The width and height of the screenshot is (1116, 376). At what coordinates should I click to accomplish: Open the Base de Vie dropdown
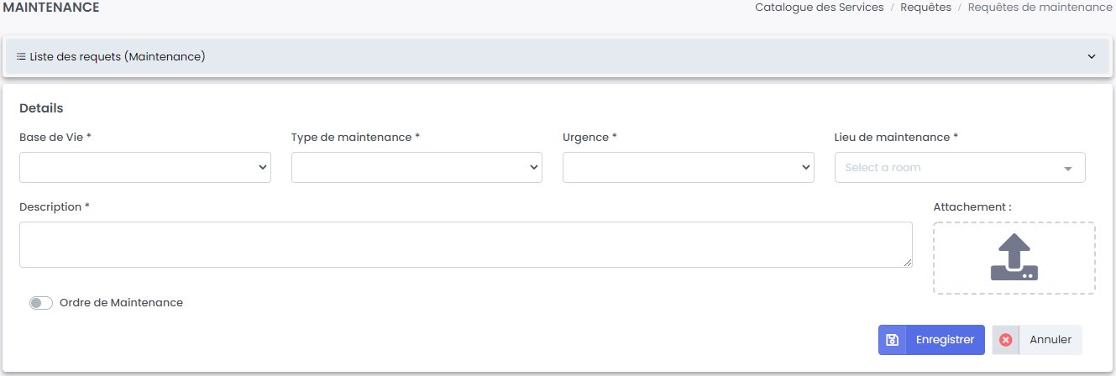coord(145,168)
